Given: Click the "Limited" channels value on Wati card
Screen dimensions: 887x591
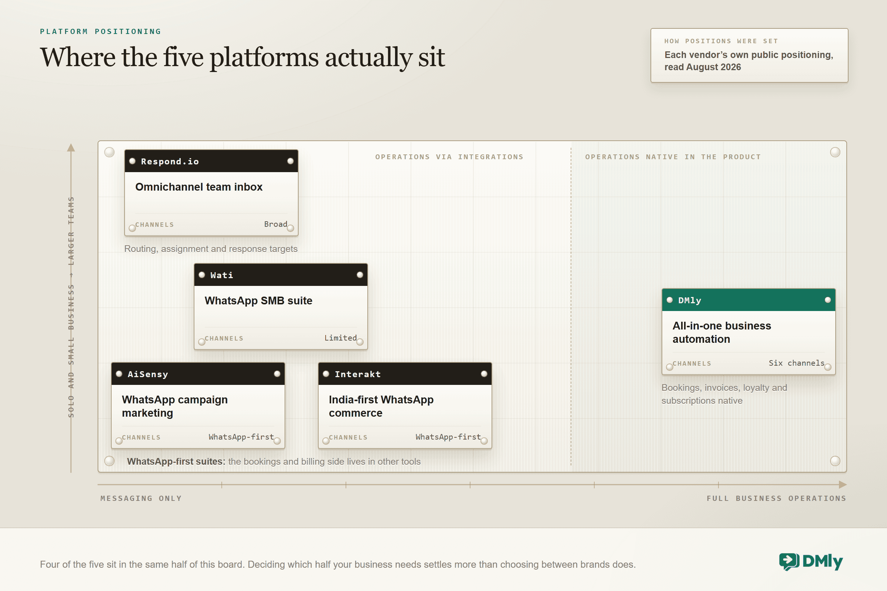Looking at the screenshot, I should (x=340, y=338).
